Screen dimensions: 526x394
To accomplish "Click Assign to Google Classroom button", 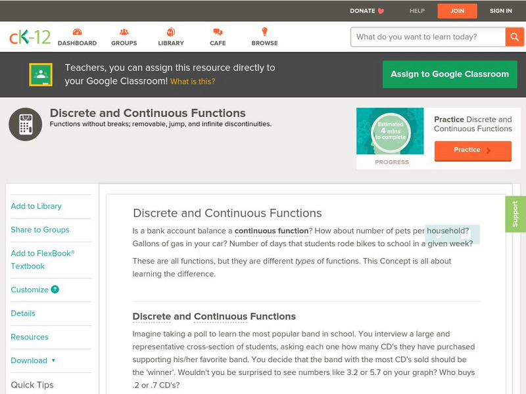I will pos(450,74).
